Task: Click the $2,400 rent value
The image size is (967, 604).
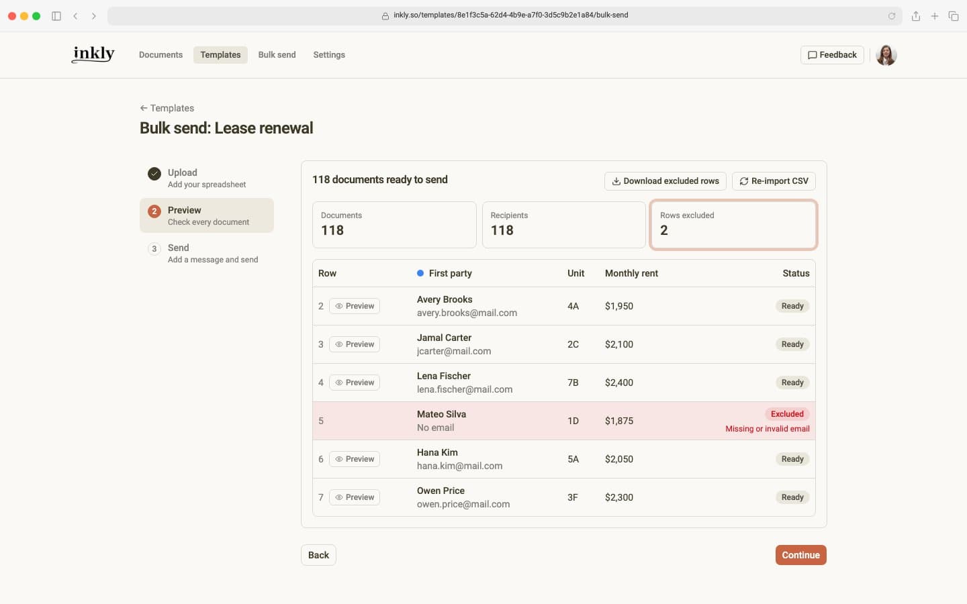Action: coord(619,383)
